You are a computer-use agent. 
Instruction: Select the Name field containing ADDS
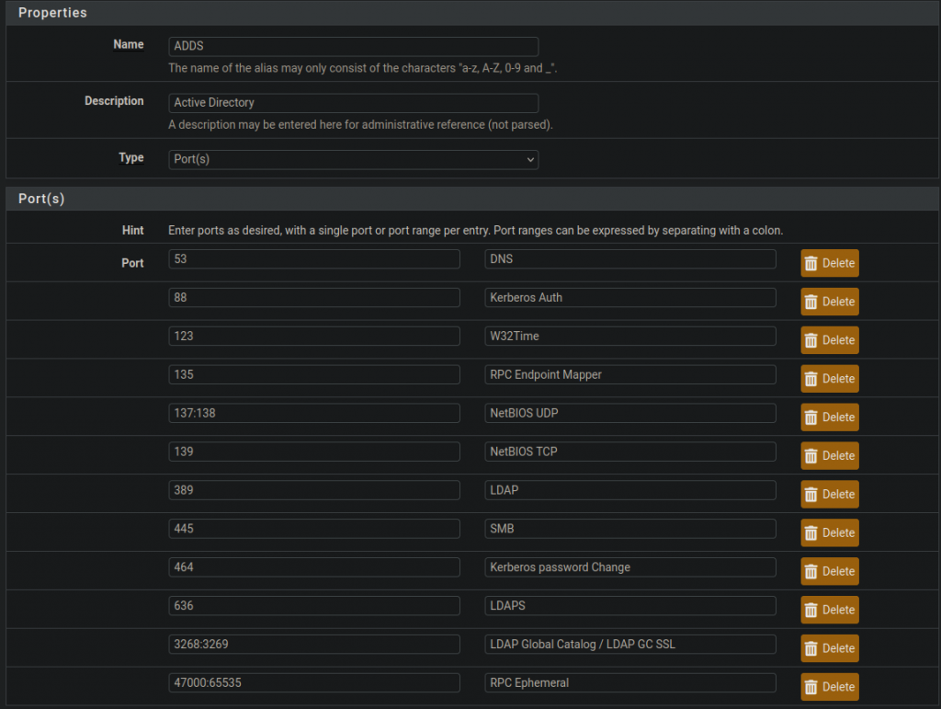click(x=353, y=46)
